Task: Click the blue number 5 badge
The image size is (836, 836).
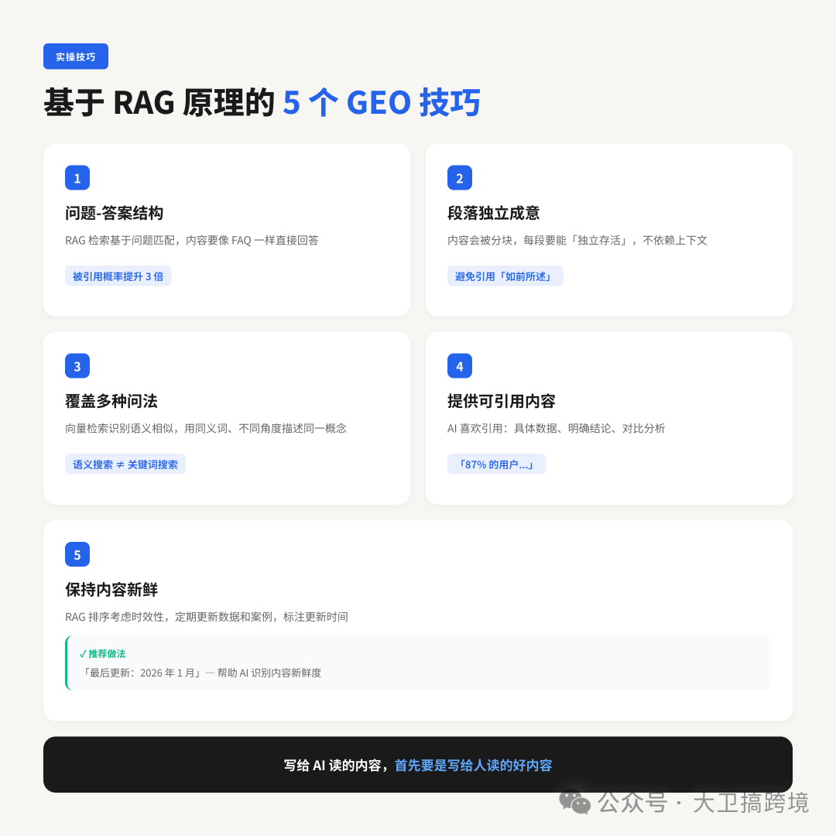Action: pos(77,554)
